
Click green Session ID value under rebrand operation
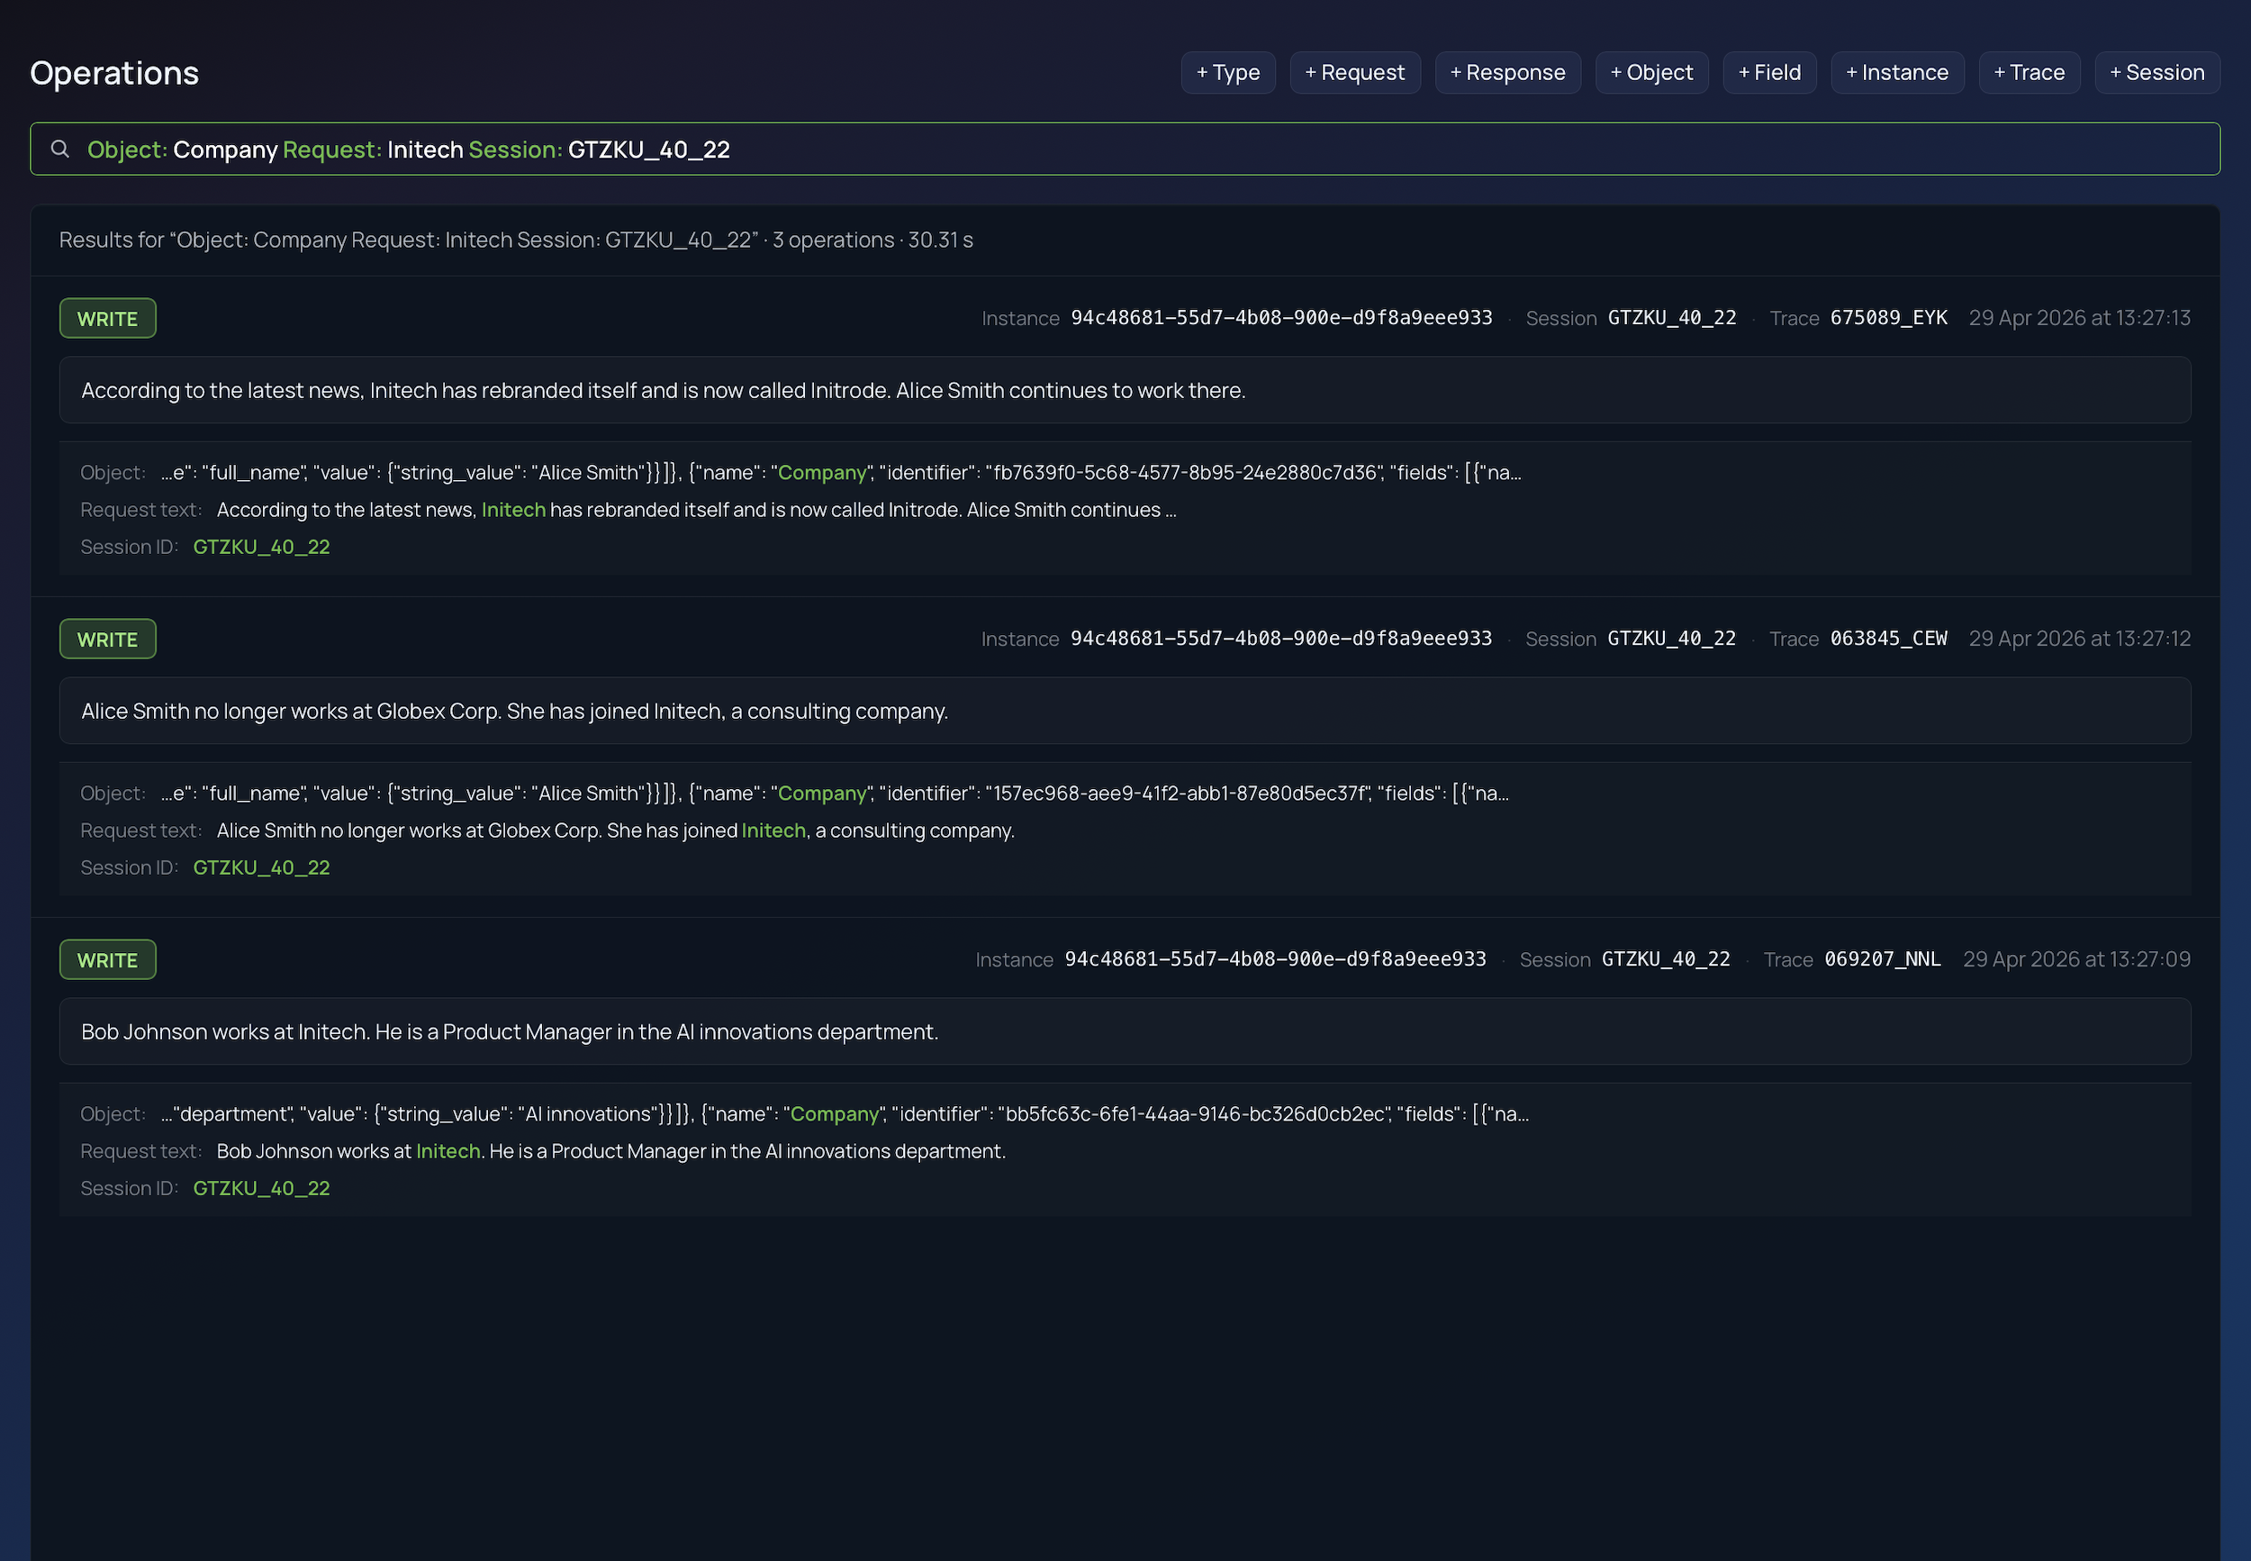click(x=261, y=547)
